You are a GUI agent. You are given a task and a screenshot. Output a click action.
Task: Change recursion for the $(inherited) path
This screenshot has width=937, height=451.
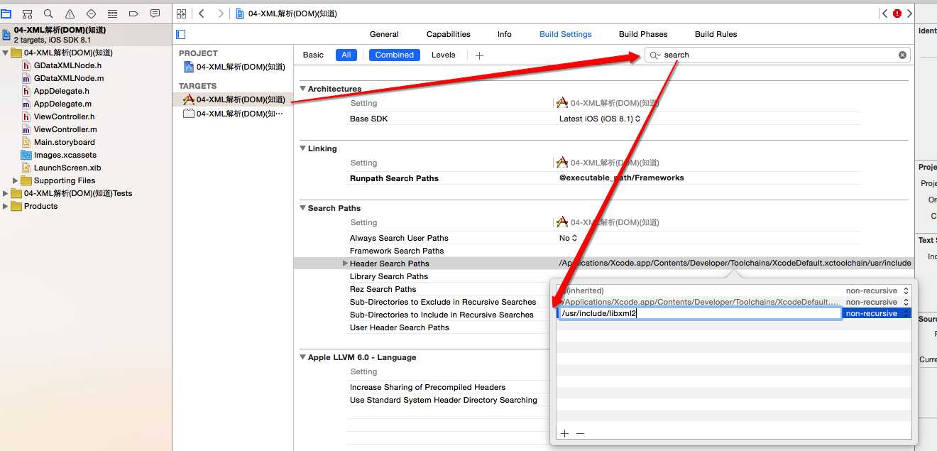(x=877, y=290)
